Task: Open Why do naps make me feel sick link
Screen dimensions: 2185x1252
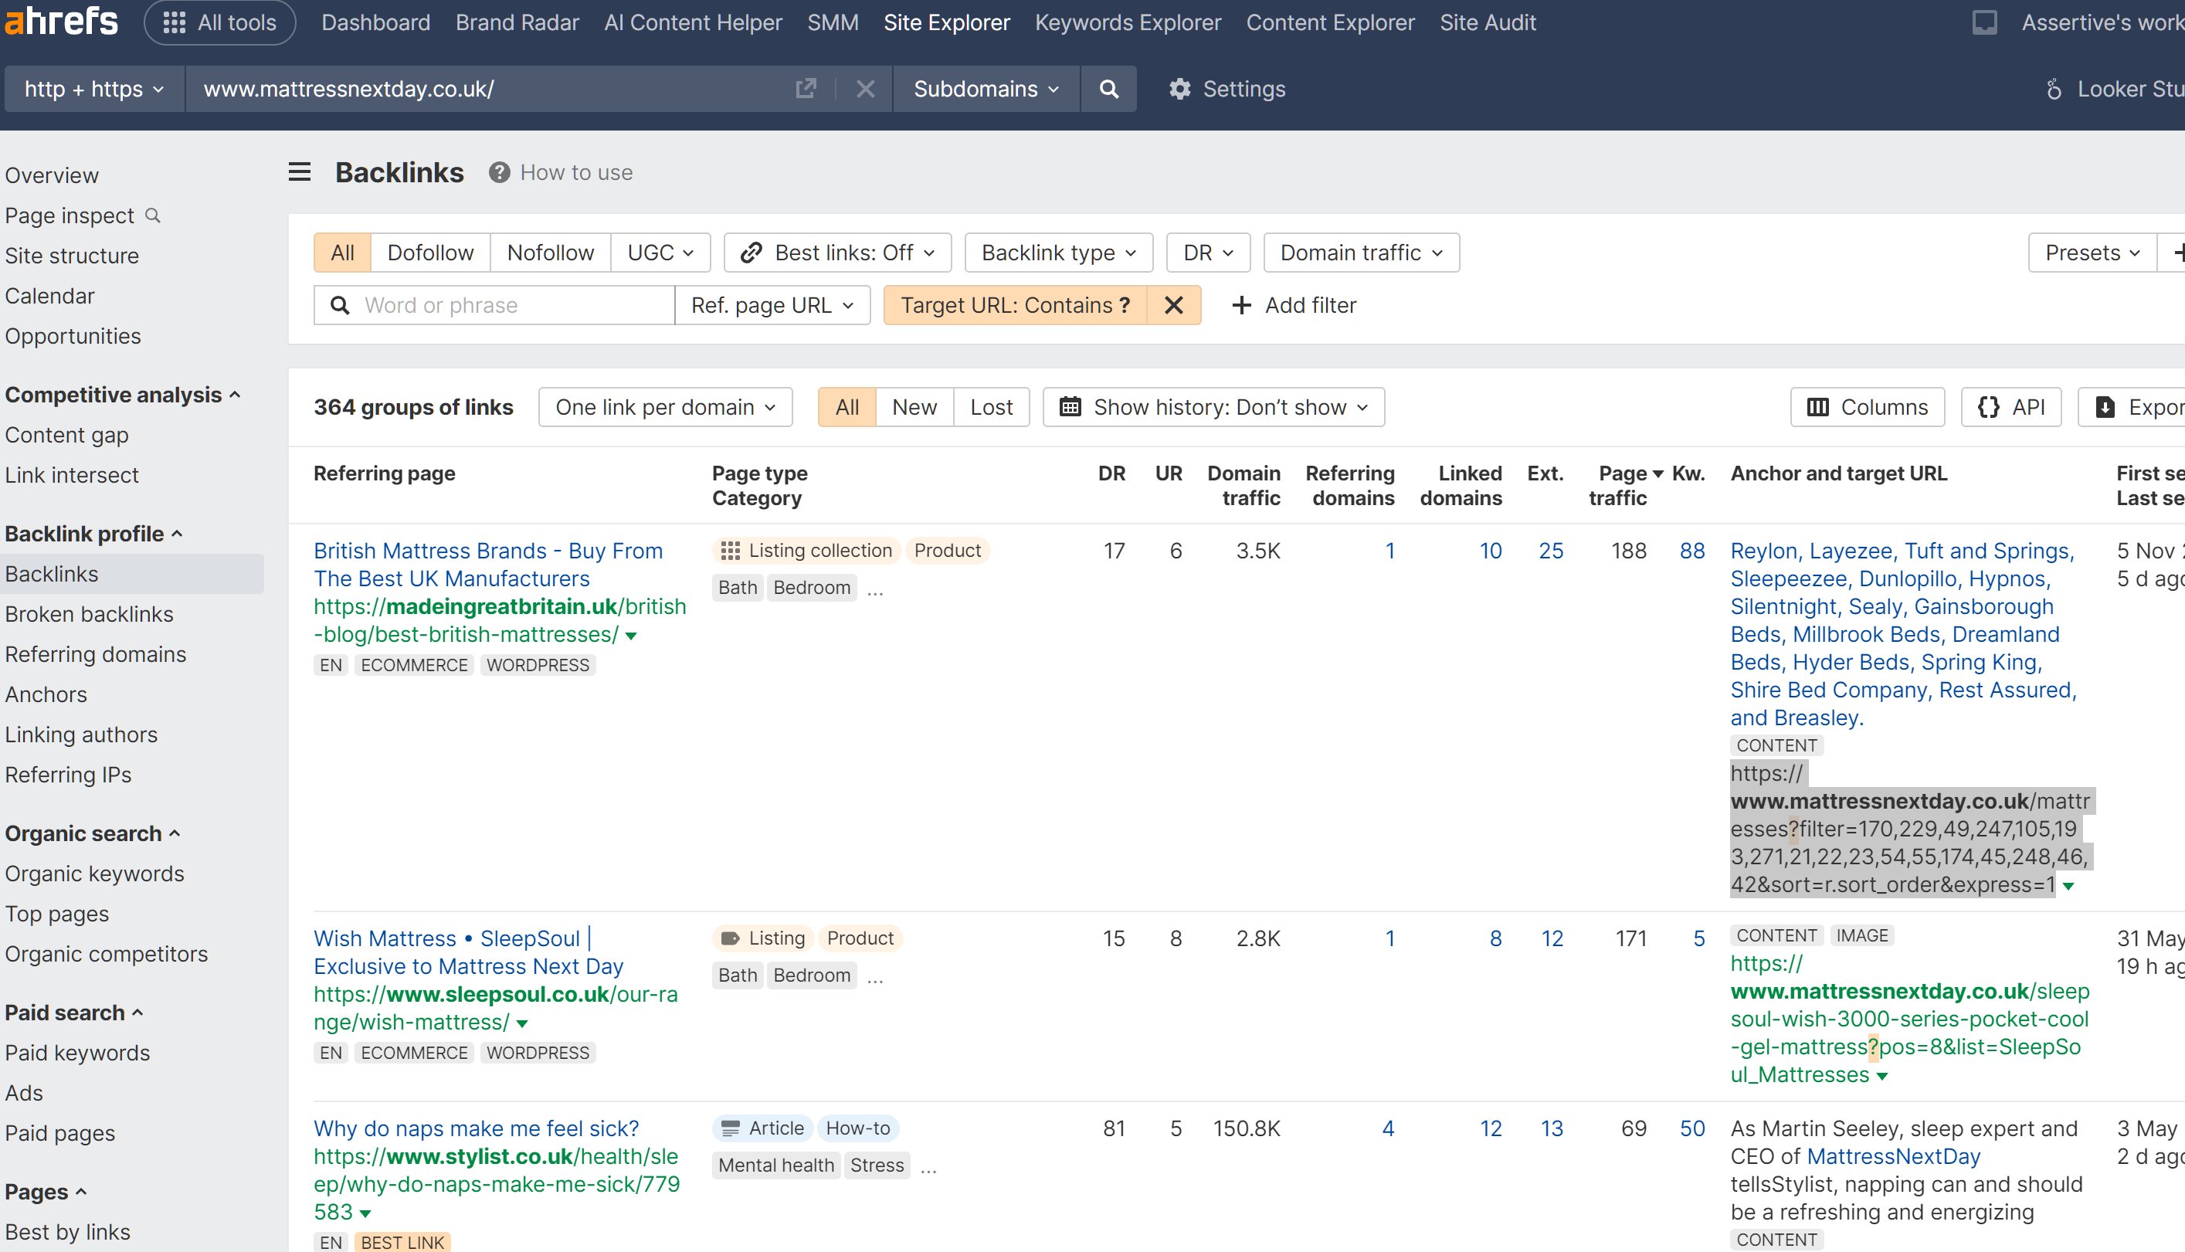Action: tap(477, 1128)
